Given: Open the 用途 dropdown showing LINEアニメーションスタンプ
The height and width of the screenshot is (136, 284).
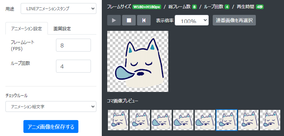Looking at the screenshot, I should (x=58, y=8).
